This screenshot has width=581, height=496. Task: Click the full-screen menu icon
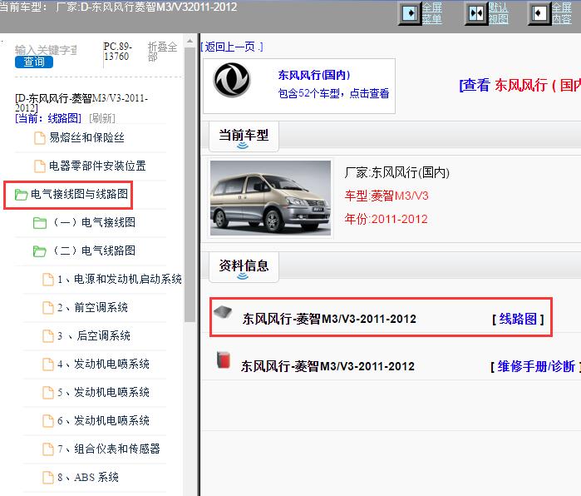pyautogui.click(x=410, y=13)
